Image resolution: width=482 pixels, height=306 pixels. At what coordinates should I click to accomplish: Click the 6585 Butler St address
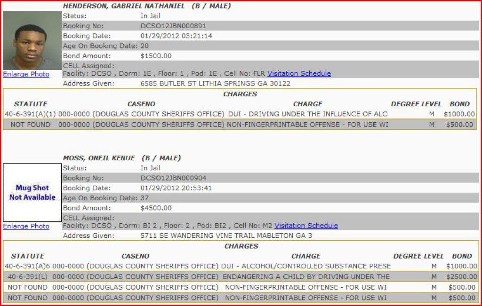(x=215, y=84)
